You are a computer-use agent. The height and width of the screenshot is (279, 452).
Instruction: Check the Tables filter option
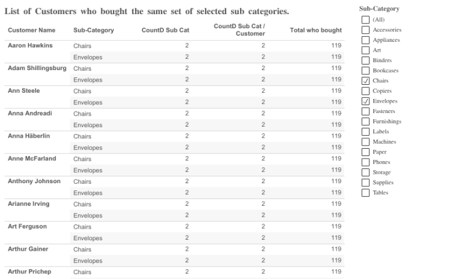coord(365,193)
